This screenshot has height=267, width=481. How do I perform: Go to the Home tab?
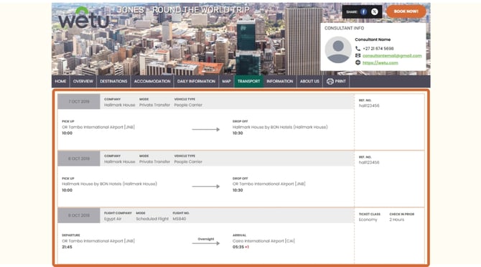[60, 81]
